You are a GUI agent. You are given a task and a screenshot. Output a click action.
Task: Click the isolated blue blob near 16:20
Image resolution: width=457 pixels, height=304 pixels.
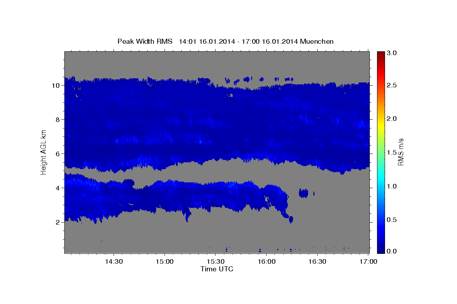[304, 193]
